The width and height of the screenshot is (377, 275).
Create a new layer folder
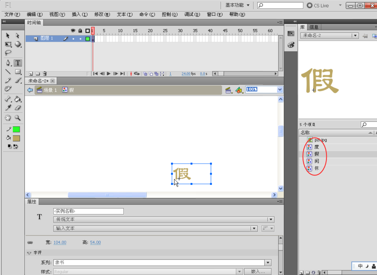tap(38, 74)
